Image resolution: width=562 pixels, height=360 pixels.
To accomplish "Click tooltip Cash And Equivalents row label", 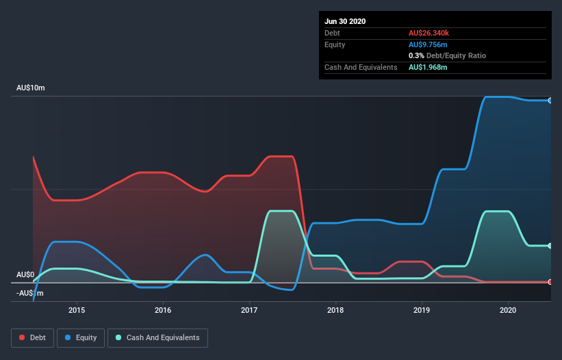I will point(361,67).
